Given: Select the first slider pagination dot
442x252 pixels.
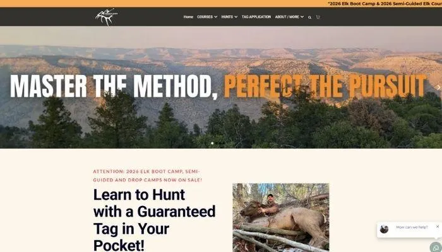Looking at the screenshot, I should (x=212, y=143).
